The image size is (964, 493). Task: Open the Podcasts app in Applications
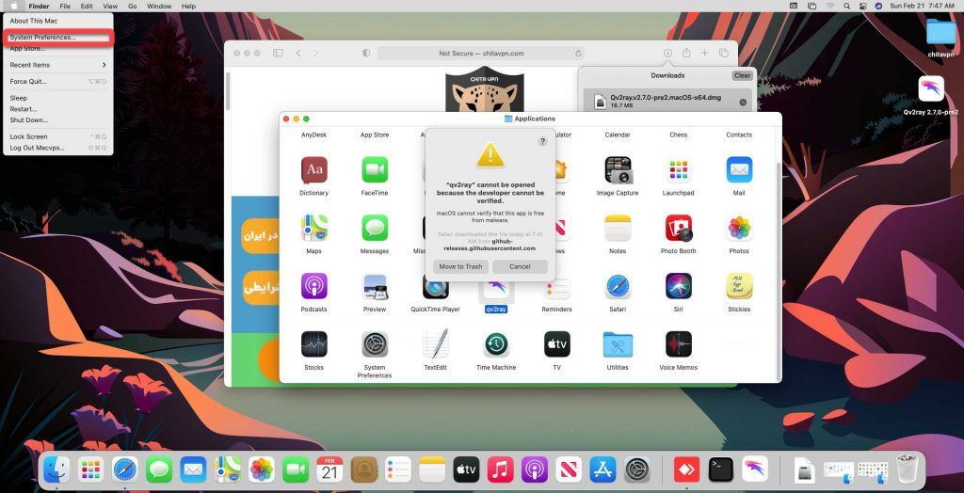click(x=313, y=286)
